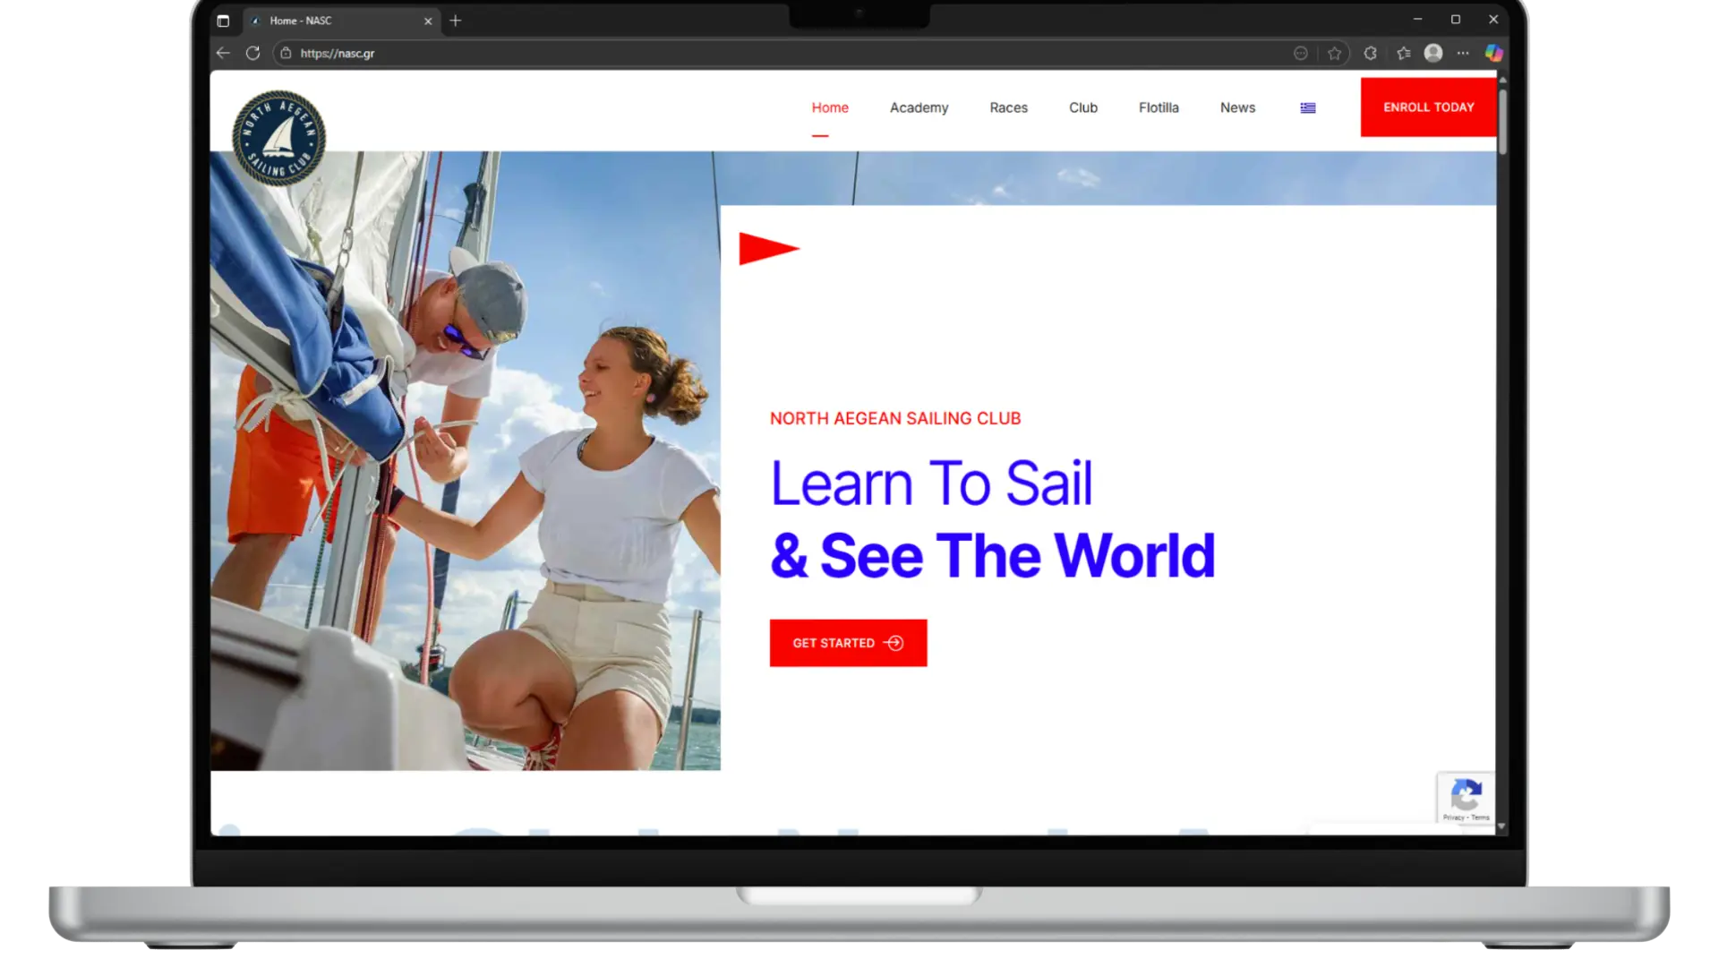Open the browser profile avatar
Image resolution: width=1719 pixels, height=967 pixels.
click(x=1433, y=54)
